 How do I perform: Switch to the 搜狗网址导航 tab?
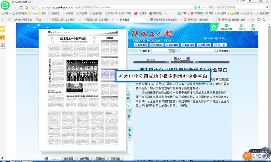[x=30, y=20]
